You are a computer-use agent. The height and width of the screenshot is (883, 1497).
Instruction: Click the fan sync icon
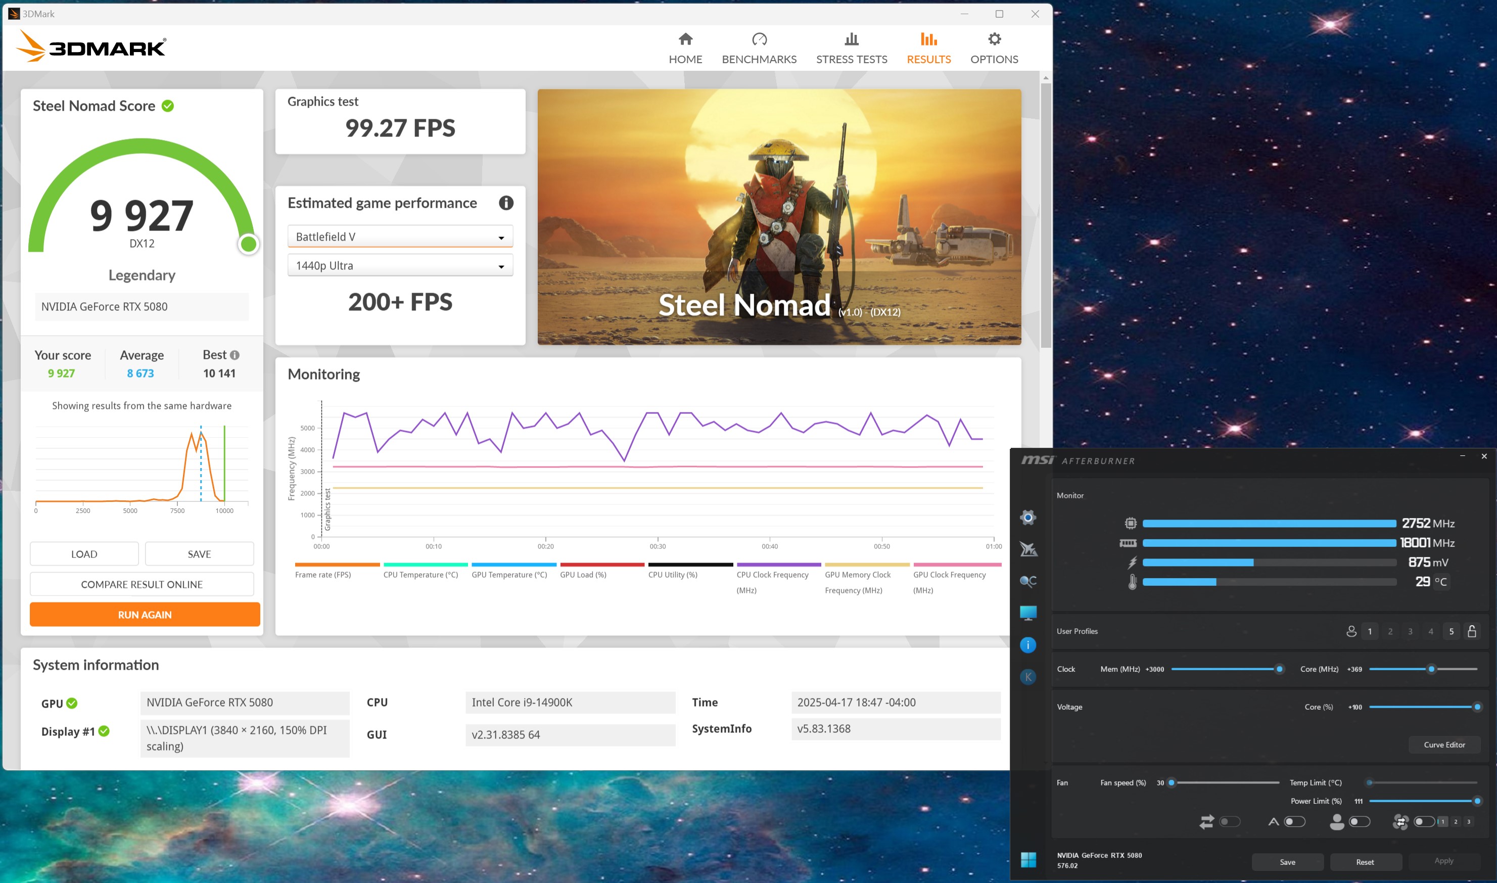(x=1400, y=822)
